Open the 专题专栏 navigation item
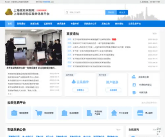The height and width of the screenshot is (137, 165). click(x=75, y=24)
